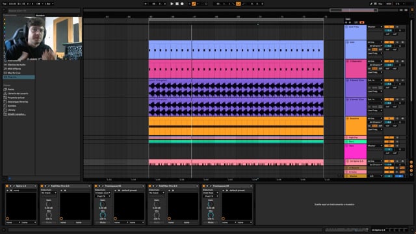Toggle the Bassline track activator

tap(389, 118)
